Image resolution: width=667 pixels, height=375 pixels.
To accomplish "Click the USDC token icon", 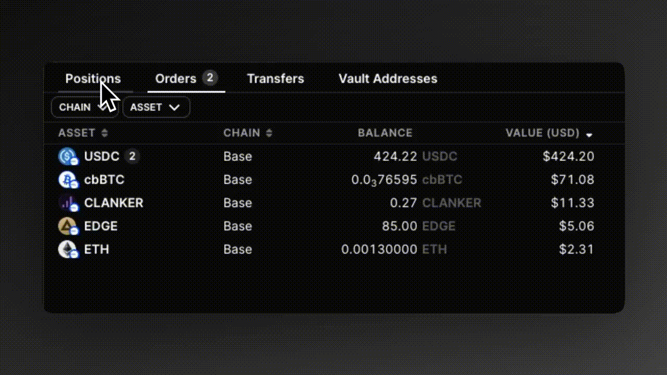I will [68, 156].
